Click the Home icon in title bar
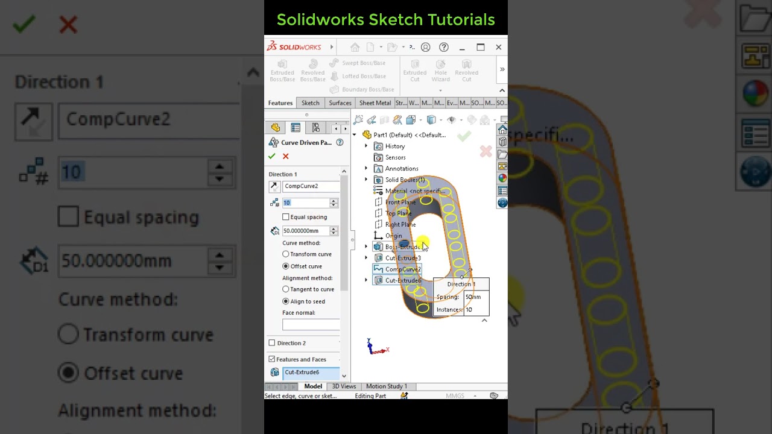The height and width of the screenshot is (434, 772). pyautogui.click(x=355, y=47)
